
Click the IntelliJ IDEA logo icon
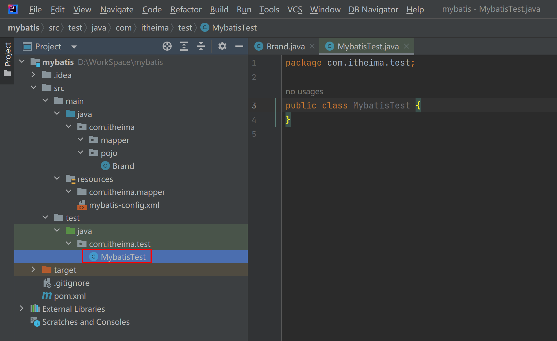(13, 9)
